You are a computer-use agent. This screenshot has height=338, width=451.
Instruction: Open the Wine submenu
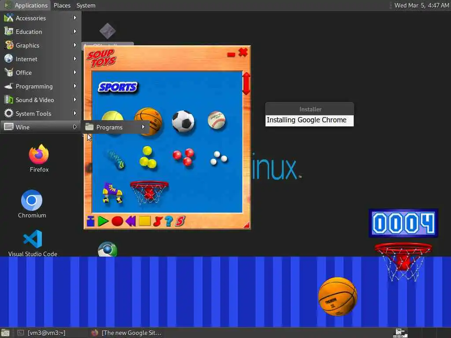click(41, 127)
